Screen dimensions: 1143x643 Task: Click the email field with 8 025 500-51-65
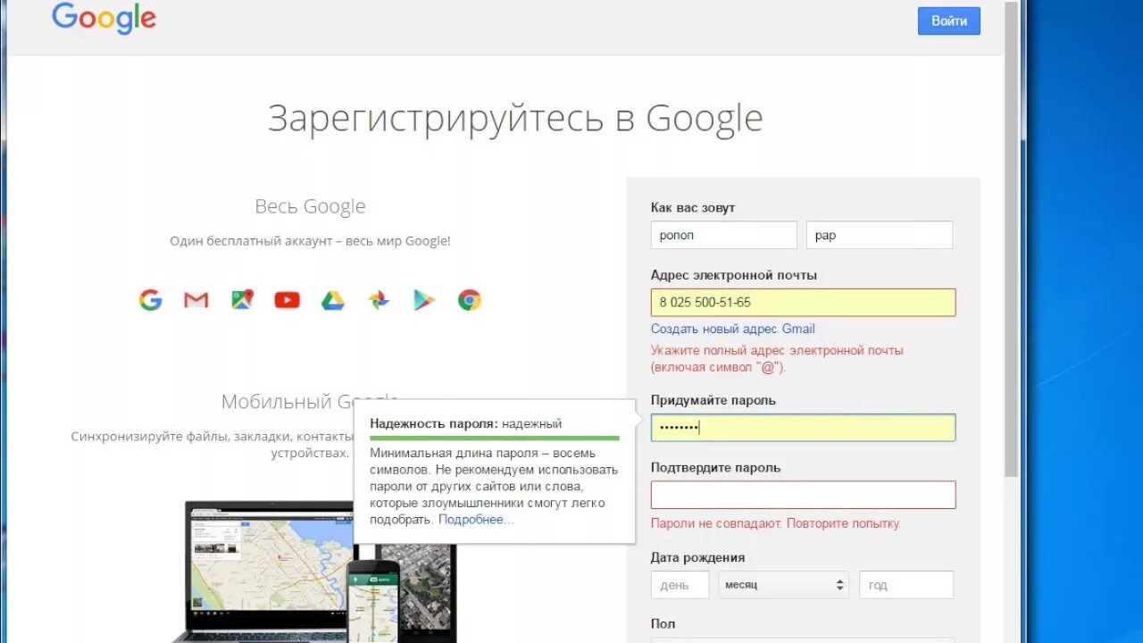pos(804,303)
